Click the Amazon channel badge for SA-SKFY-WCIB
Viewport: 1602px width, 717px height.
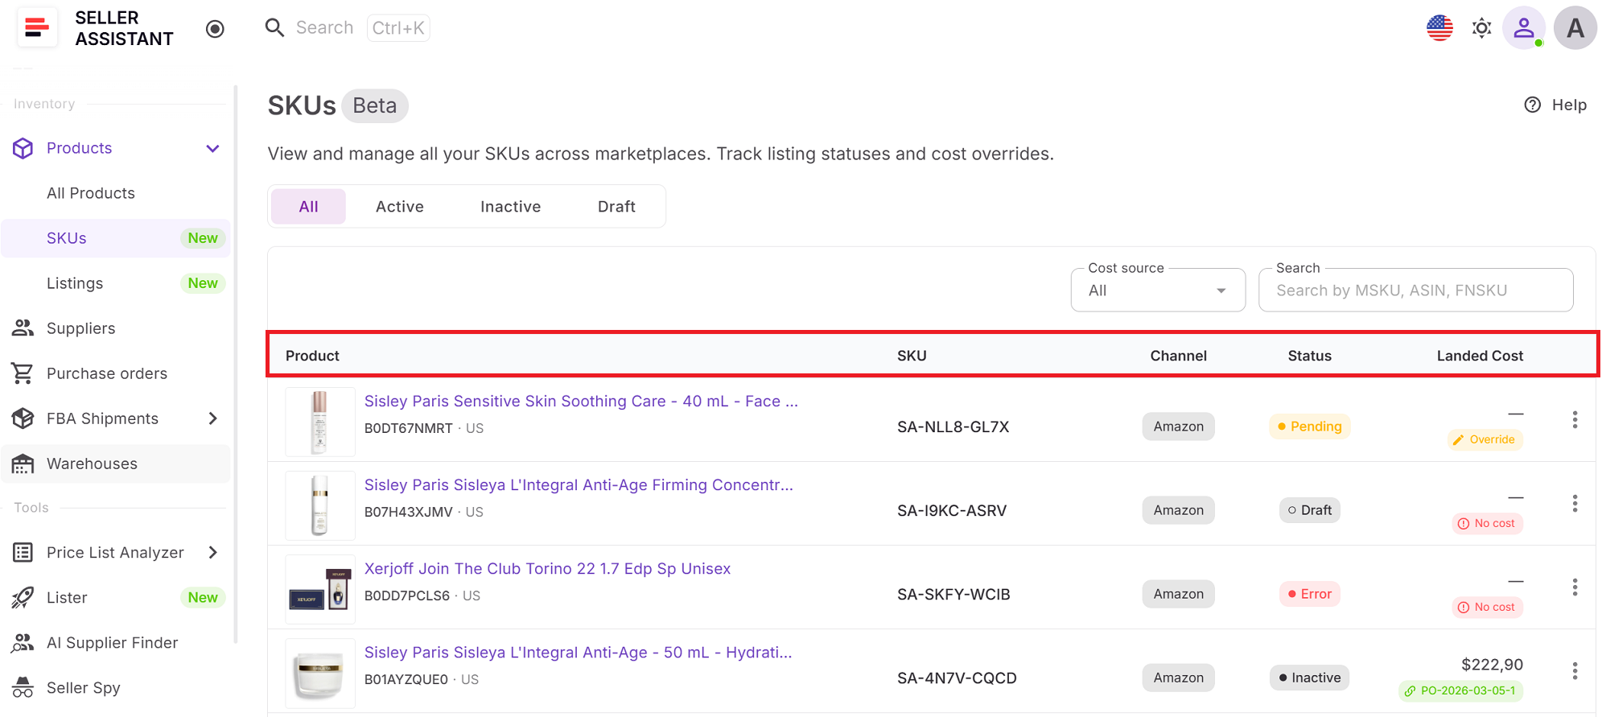click(1179, 594)
